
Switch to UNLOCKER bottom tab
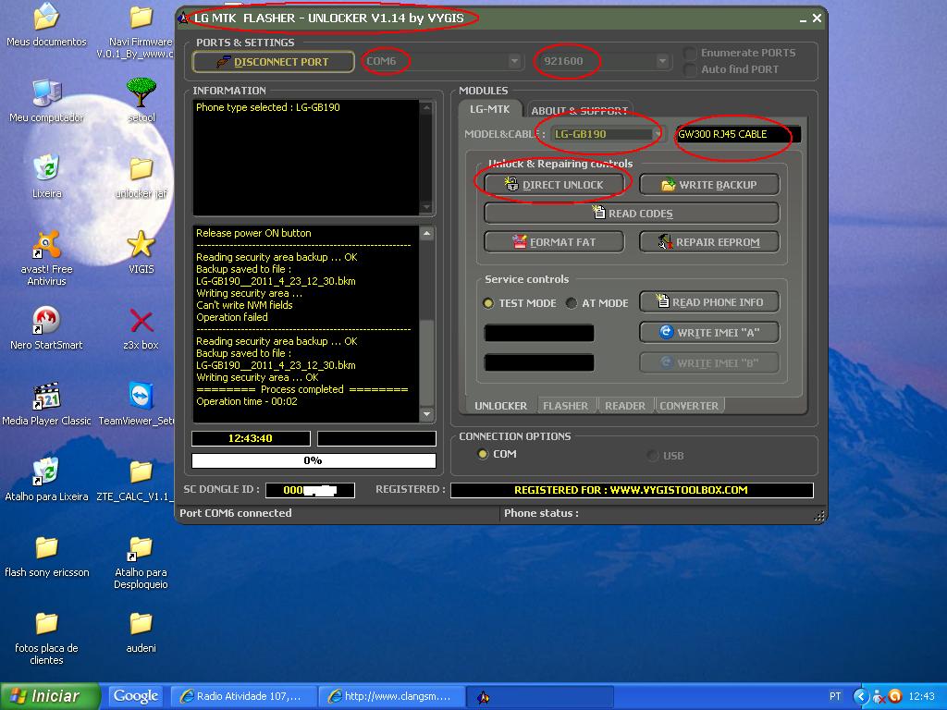click(500, 406)
